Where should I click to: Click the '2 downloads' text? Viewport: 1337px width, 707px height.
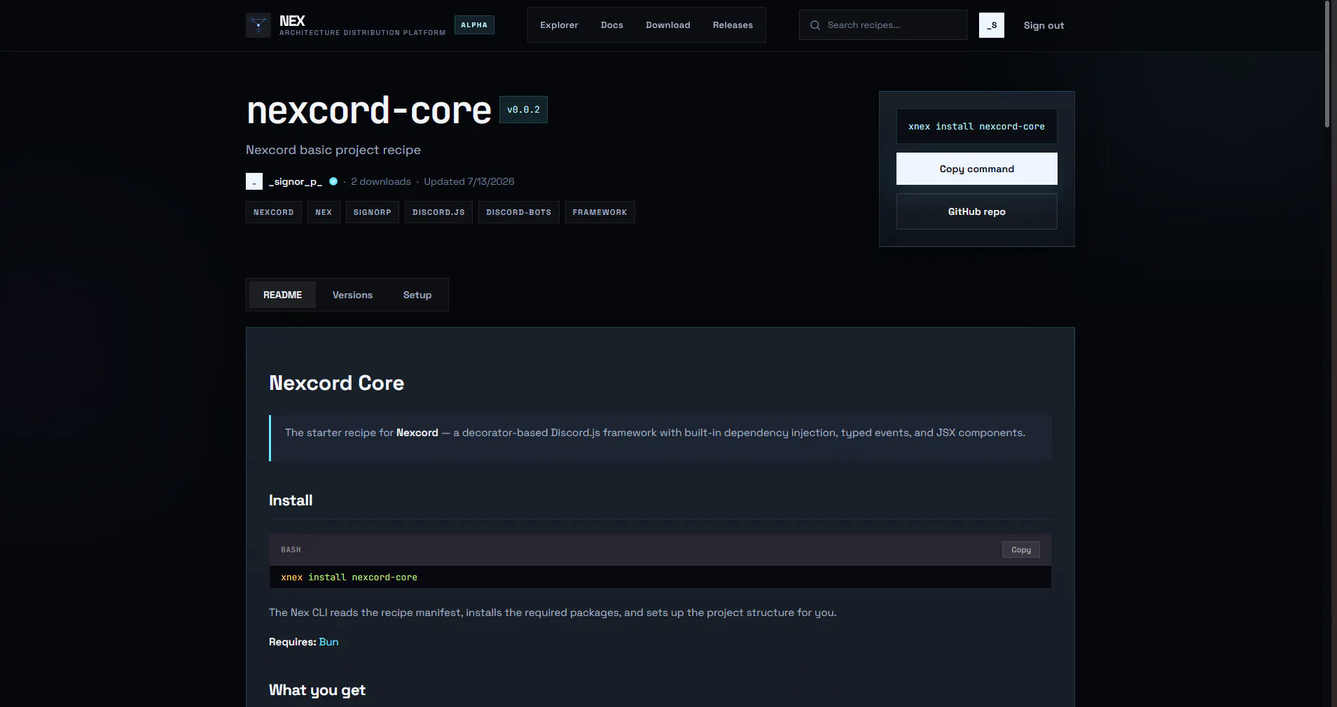(x=381, y=181)
